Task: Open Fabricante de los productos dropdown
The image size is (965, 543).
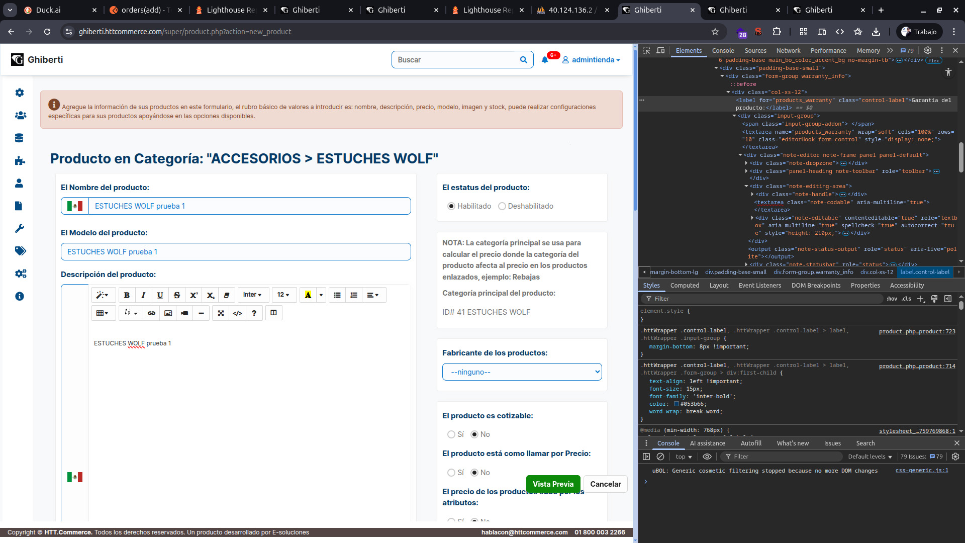Action: pos(522,372)
